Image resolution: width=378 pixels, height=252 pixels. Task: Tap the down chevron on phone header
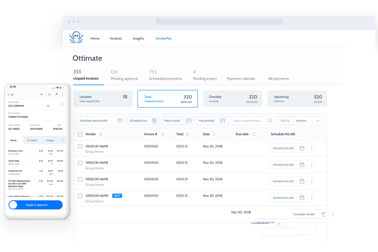[49, 94]
